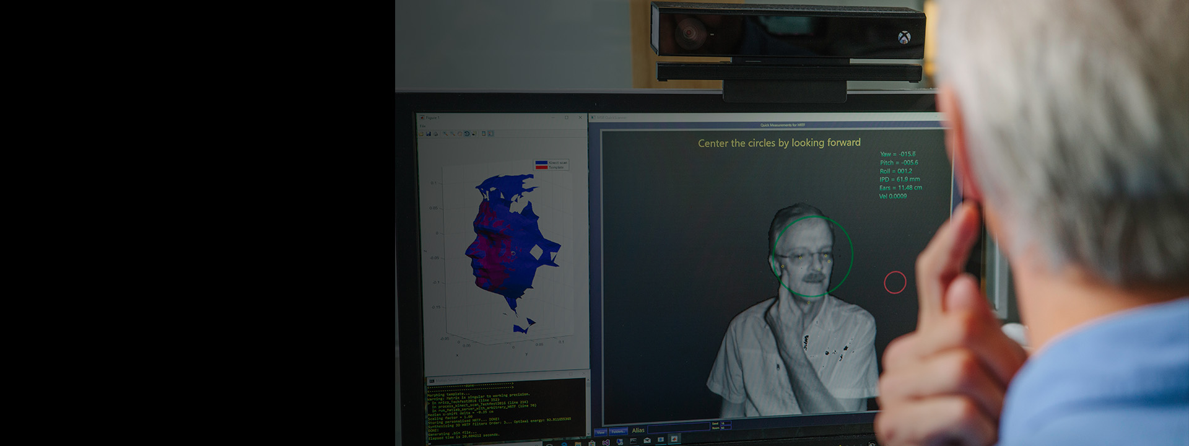Click the Seed value field
Screen dimensions: 1189x446
[725, 423]
